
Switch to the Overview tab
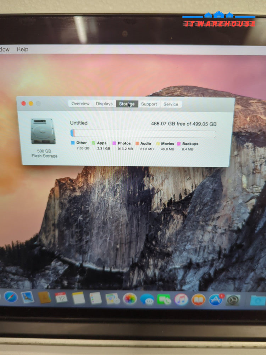coord(81,104)
